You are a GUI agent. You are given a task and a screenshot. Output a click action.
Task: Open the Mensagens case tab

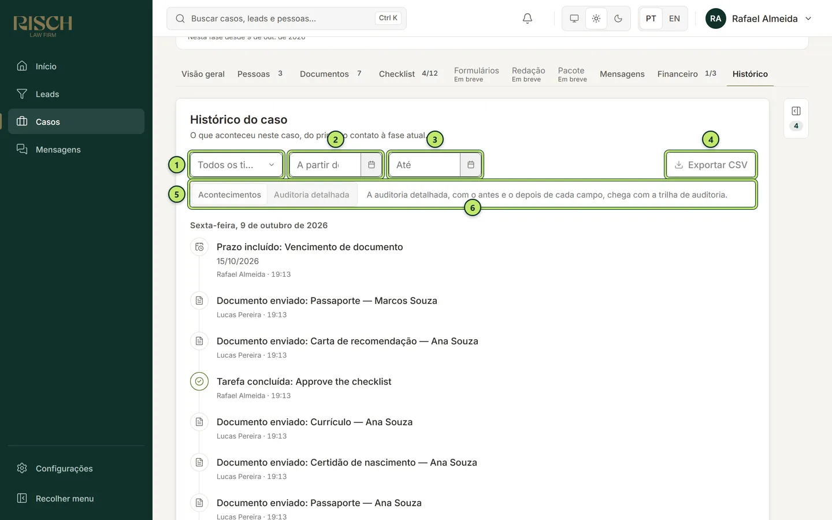pos(622,74)
